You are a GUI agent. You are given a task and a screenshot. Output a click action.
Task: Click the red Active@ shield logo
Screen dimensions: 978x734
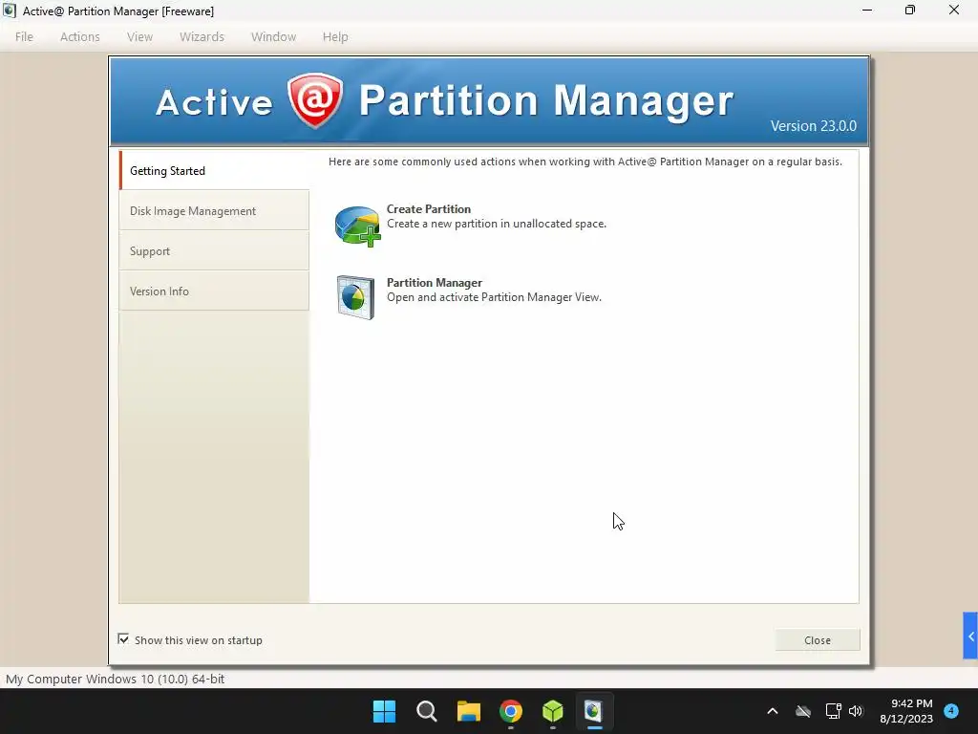[315, 100]
